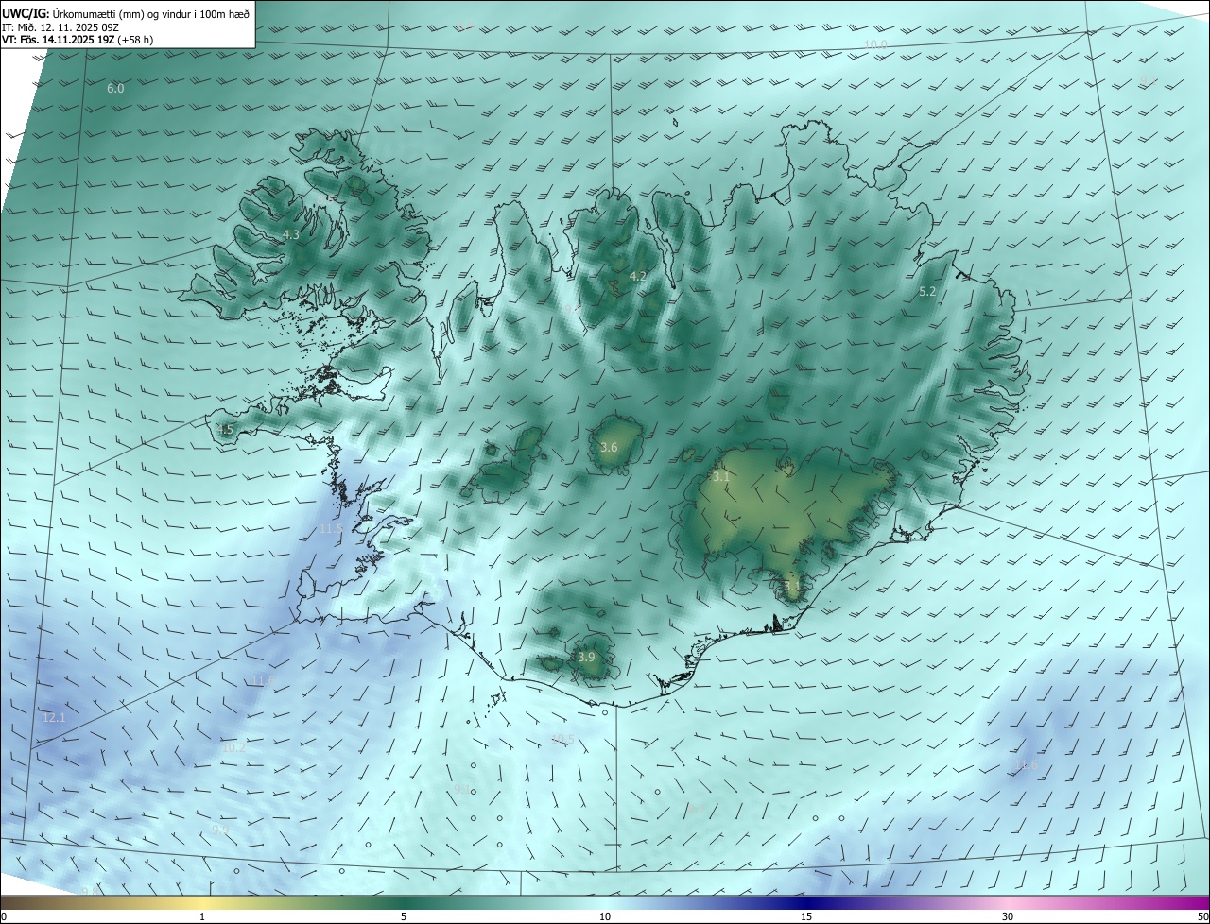Click the 4.2 value label in north Iceland

click(638, 276)
